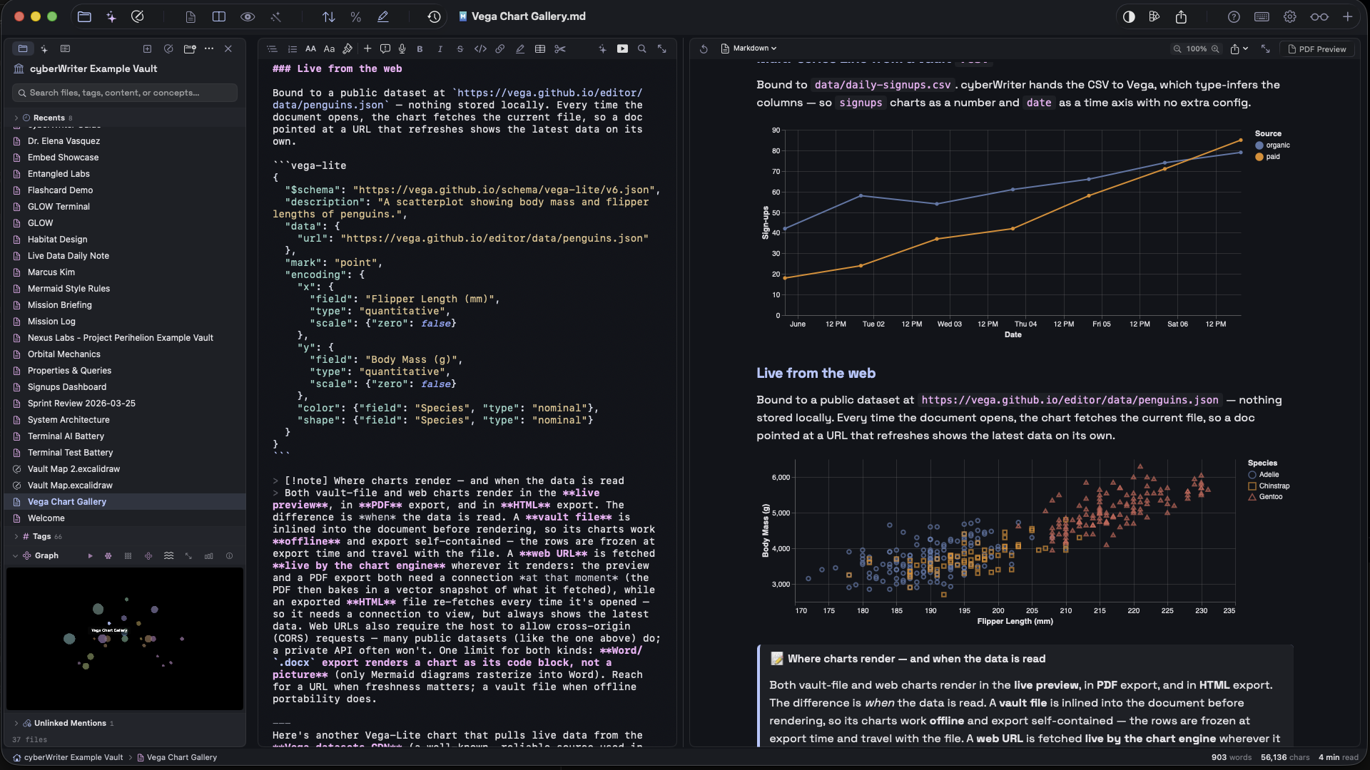Switch to the sidebar AI sparkle tab
Screen dimensions: 1370x770
coord(44,49)
